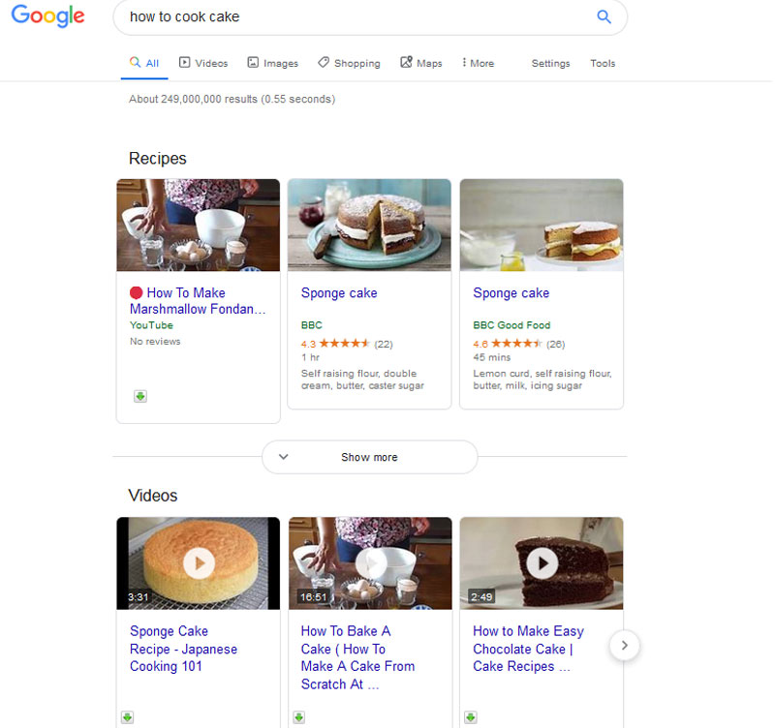Viewport: 775px width, 728px height.
Task: Play the Easy Chocolate Cake video
Action: (x=542, y=562)
